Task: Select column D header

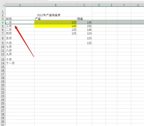Action: pos(99,5)
